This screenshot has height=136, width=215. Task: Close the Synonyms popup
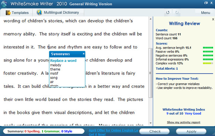coord(84,54)
